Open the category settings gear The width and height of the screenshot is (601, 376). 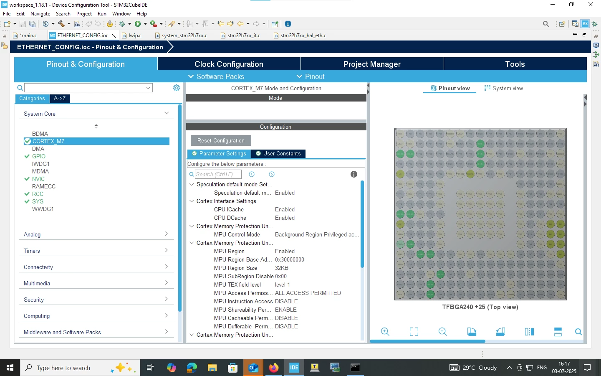click(177, 88)
